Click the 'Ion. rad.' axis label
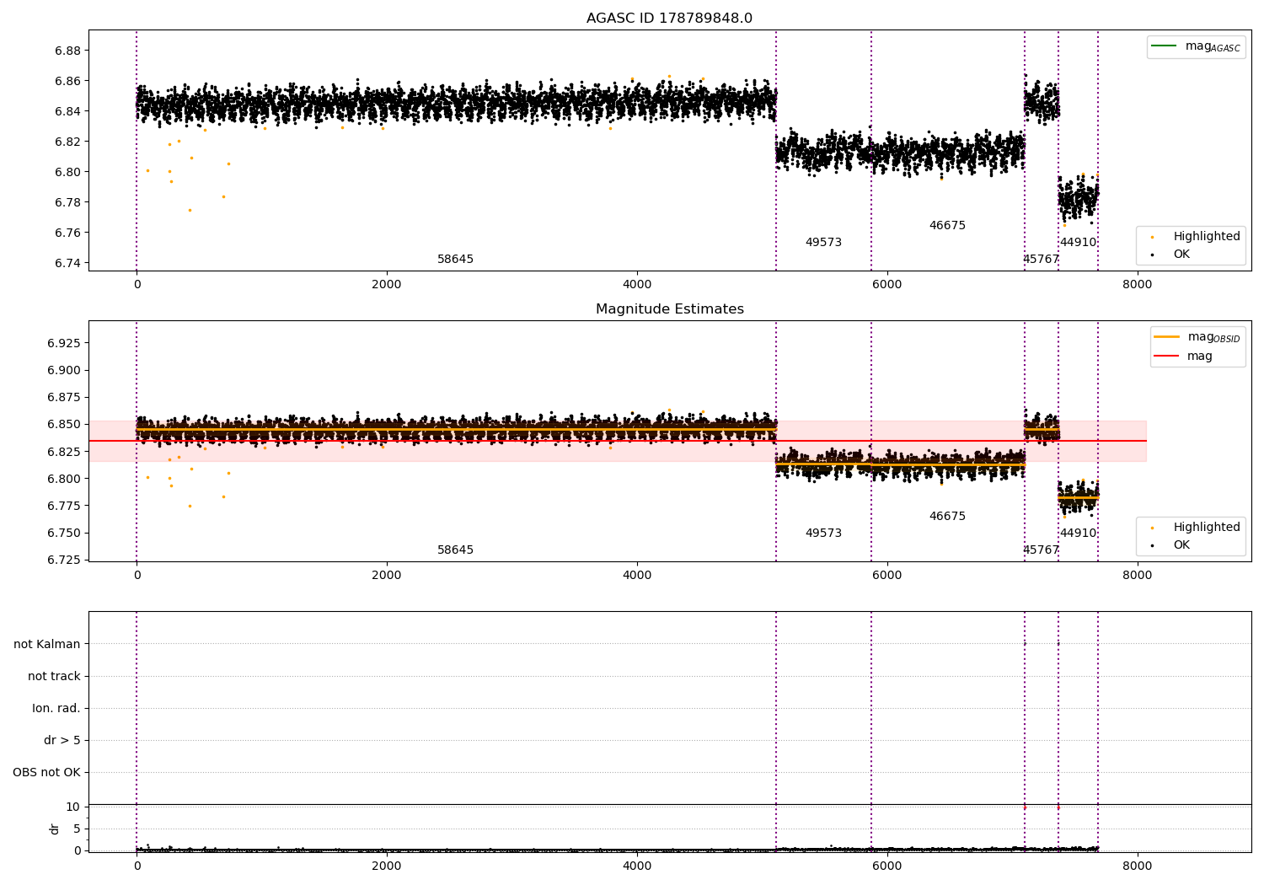Viewport: 1264px width, 885px height. pyautogui.click(x=56, y=708)
